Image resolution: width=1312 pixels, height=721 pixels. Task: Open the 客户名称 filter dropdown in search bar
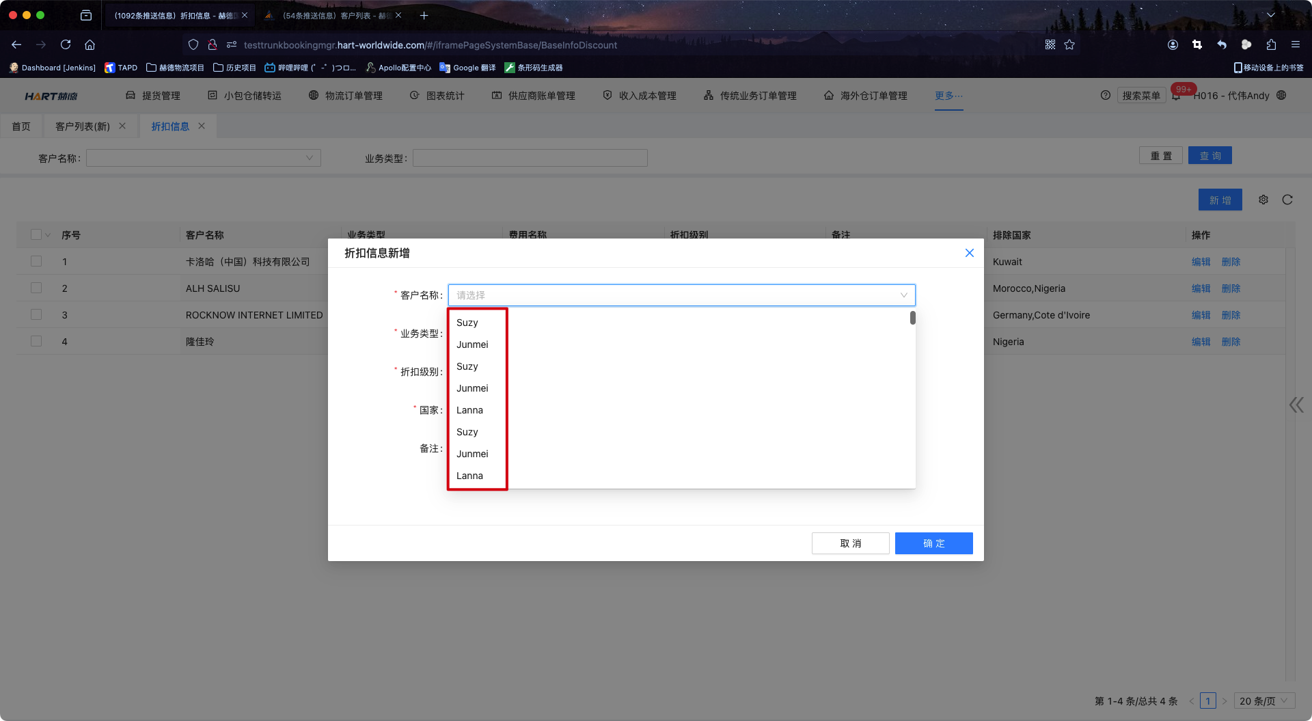coord(204,158)
